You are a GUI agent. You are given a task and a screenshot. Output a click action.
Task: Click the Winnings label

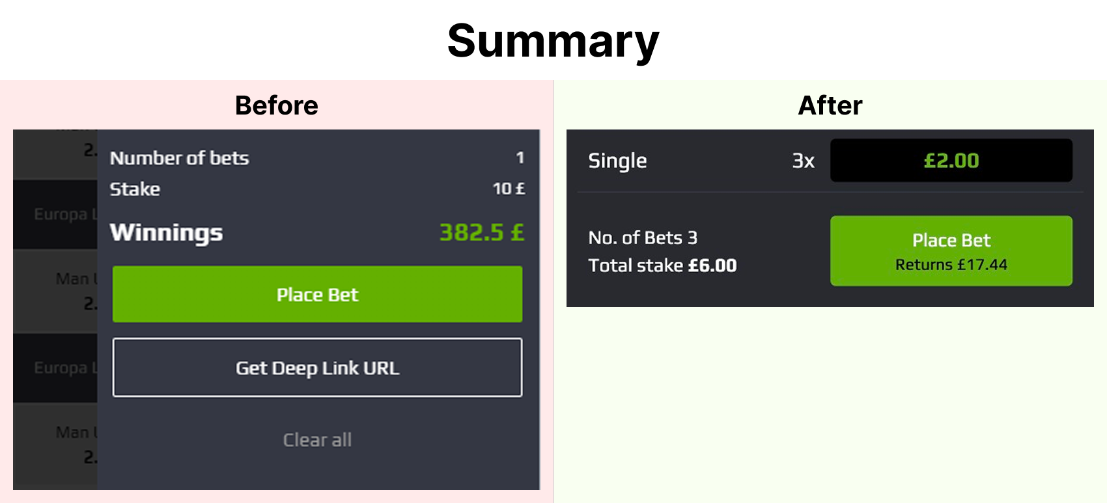pos(166,232)
